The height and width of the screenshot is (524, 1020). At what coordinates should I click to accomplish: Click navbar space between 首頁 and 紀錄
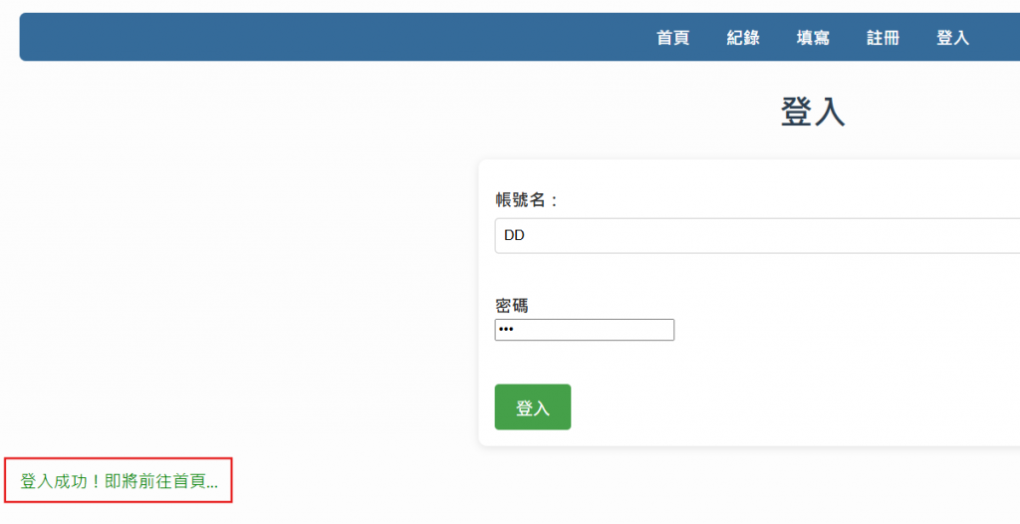point(708,38)
